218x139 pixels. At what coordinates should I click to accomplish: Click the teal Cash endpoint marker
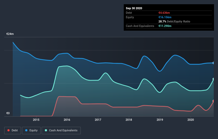click(213, 79)
